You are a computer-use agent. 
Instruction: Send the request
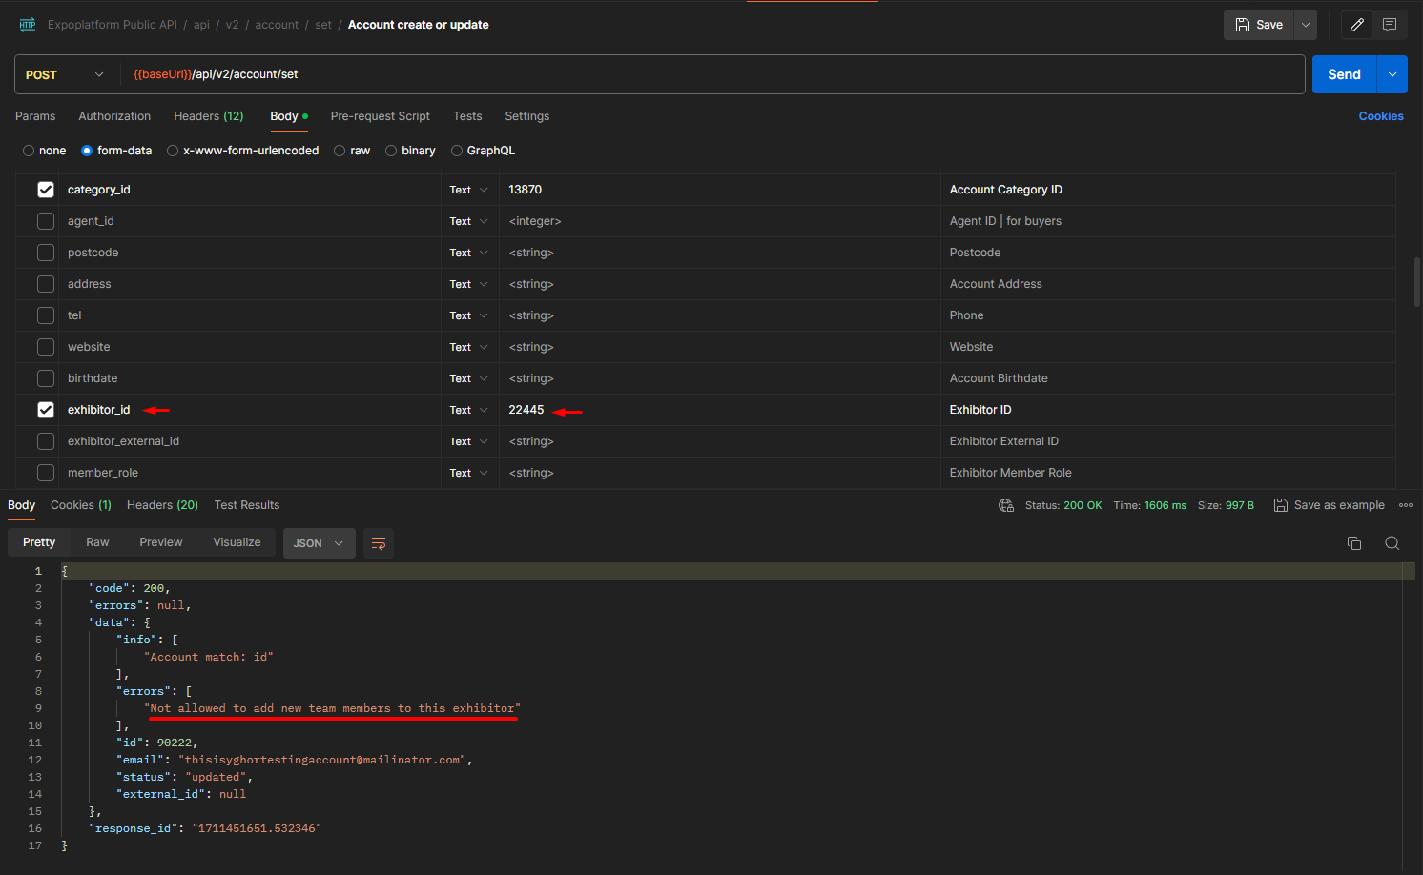(1343, 73)
